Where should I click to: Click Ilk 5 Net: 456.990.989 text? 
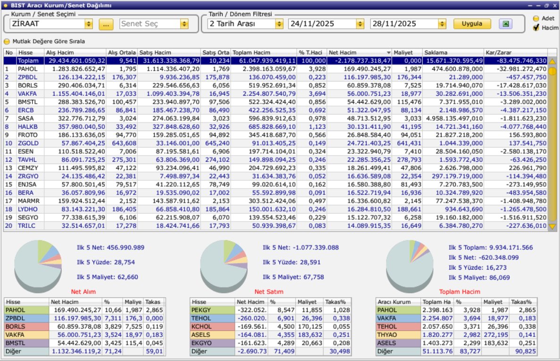(110, 247)
